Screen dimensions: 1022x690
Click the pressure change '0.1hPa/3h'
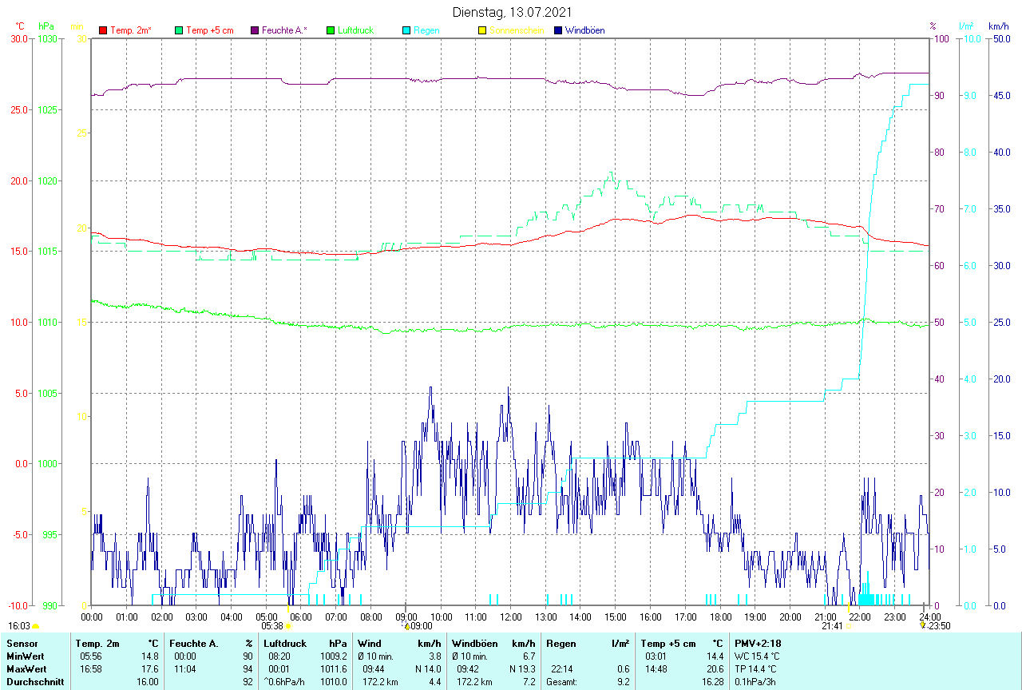(755, 682)
